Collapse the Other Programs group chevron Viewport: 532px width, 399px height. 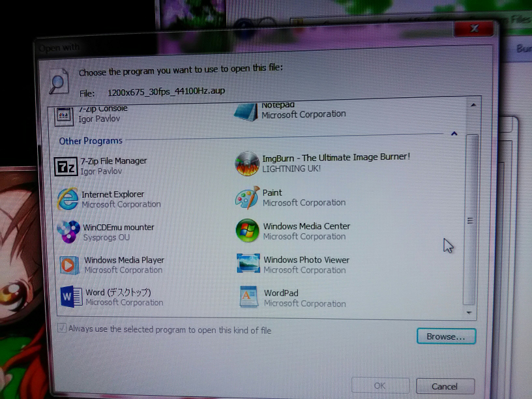tap(454, 134)
